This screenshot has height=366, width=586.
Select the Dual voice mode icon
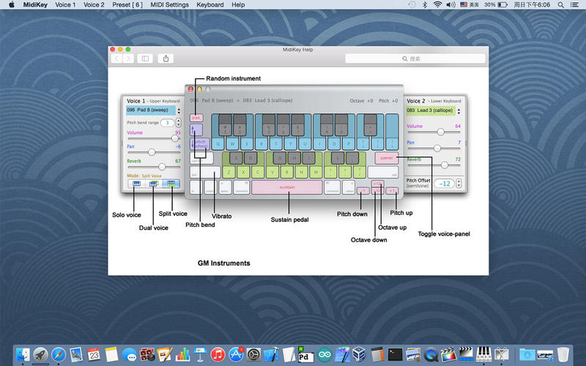click(154, 184)
